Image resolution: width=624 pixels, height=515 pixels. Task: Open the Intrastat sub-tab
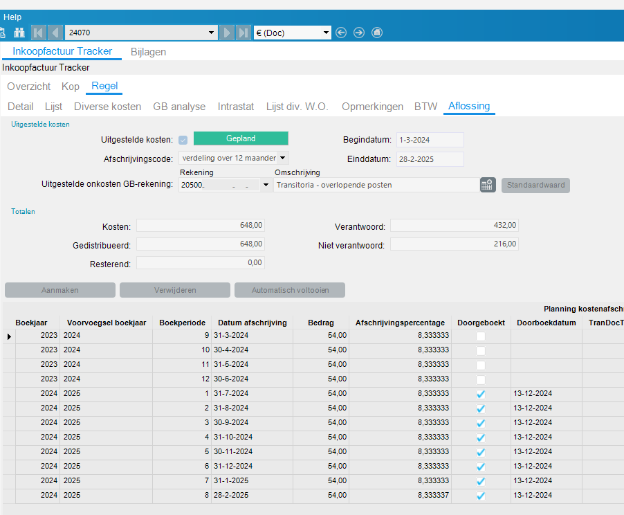[236, 107]
